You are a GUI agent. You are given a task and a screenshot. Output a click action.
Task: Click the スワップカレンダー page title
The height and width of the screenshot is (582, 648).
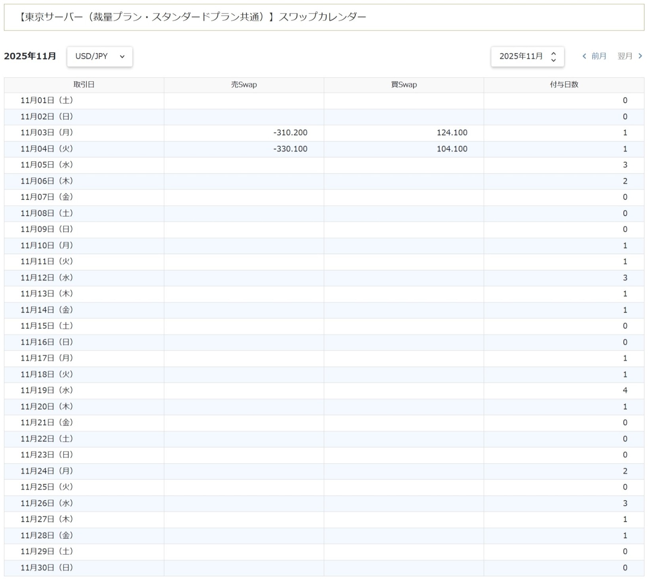pos(323,17)
